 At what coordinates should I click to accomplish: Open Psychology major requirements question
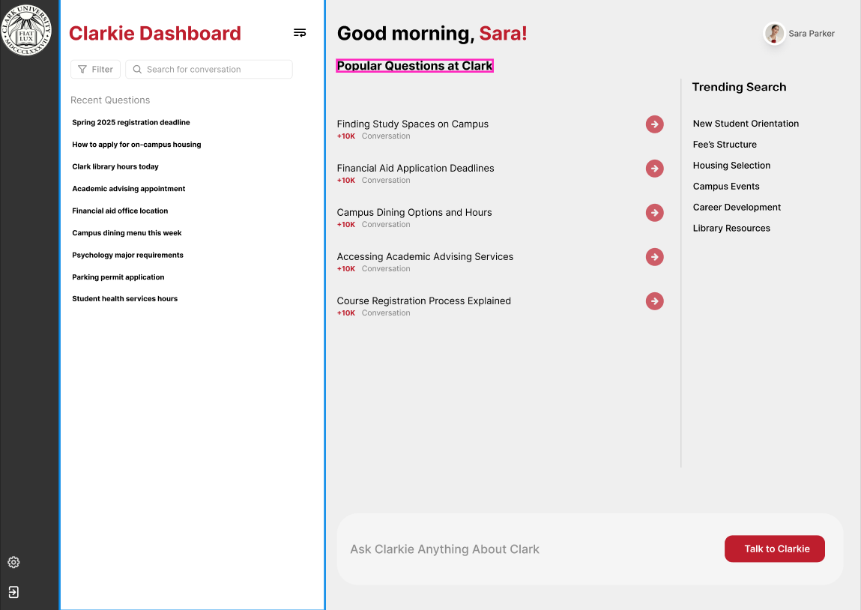(127, 255)
